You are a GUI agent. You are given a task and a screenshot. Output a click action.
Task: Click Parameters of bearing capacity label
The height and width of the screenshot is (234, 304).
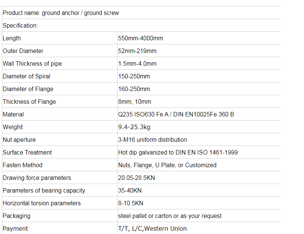[x=44, y=191]
